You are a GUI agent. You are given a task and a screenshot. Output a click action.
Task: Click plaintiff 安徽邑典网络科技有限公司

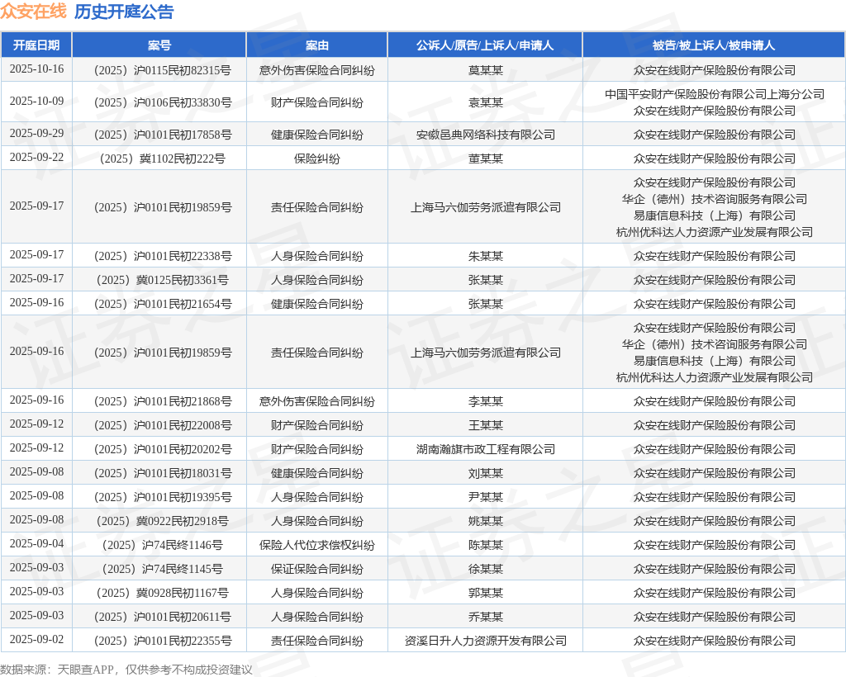(486, 135)
